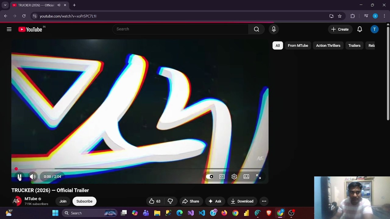
Task: Switch to the TRUCKER (2026) tab
Action: coord(36,5)
